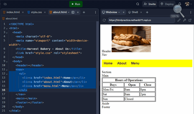Click the format file icon beside about.html

[x=73, y=12]
